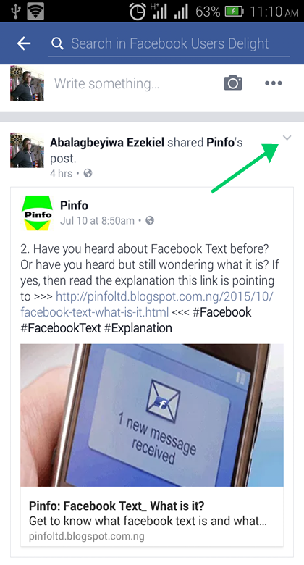Tap the globe privacy icon beside 4 hrs
Screen dimensions: 304x565
[88, 173]
